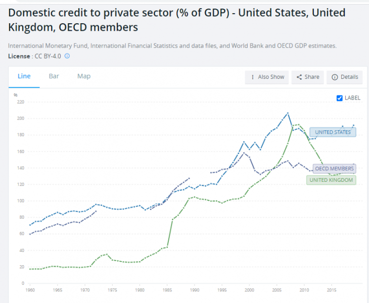The width and height of the screenshot is (369, 303).
Task: Click the OECD members line peak near 1999
Action: coord(244,153)
